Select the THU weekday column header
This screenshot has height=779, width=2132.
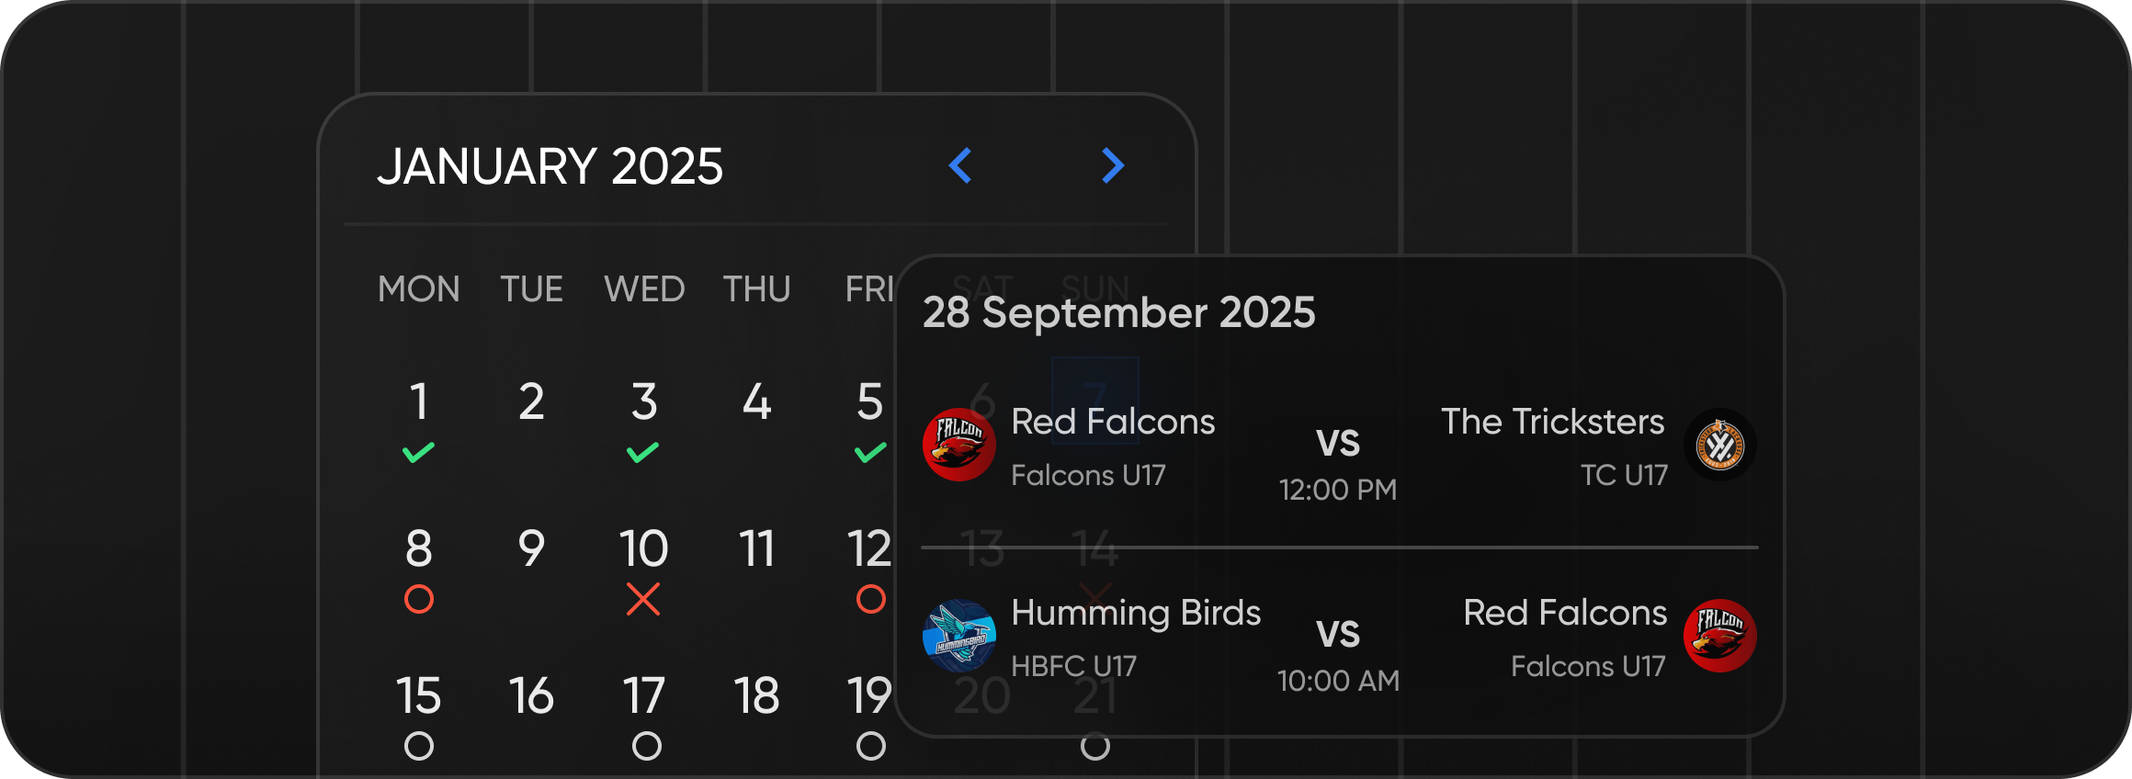pyautogui.click(x=756, y=289)
